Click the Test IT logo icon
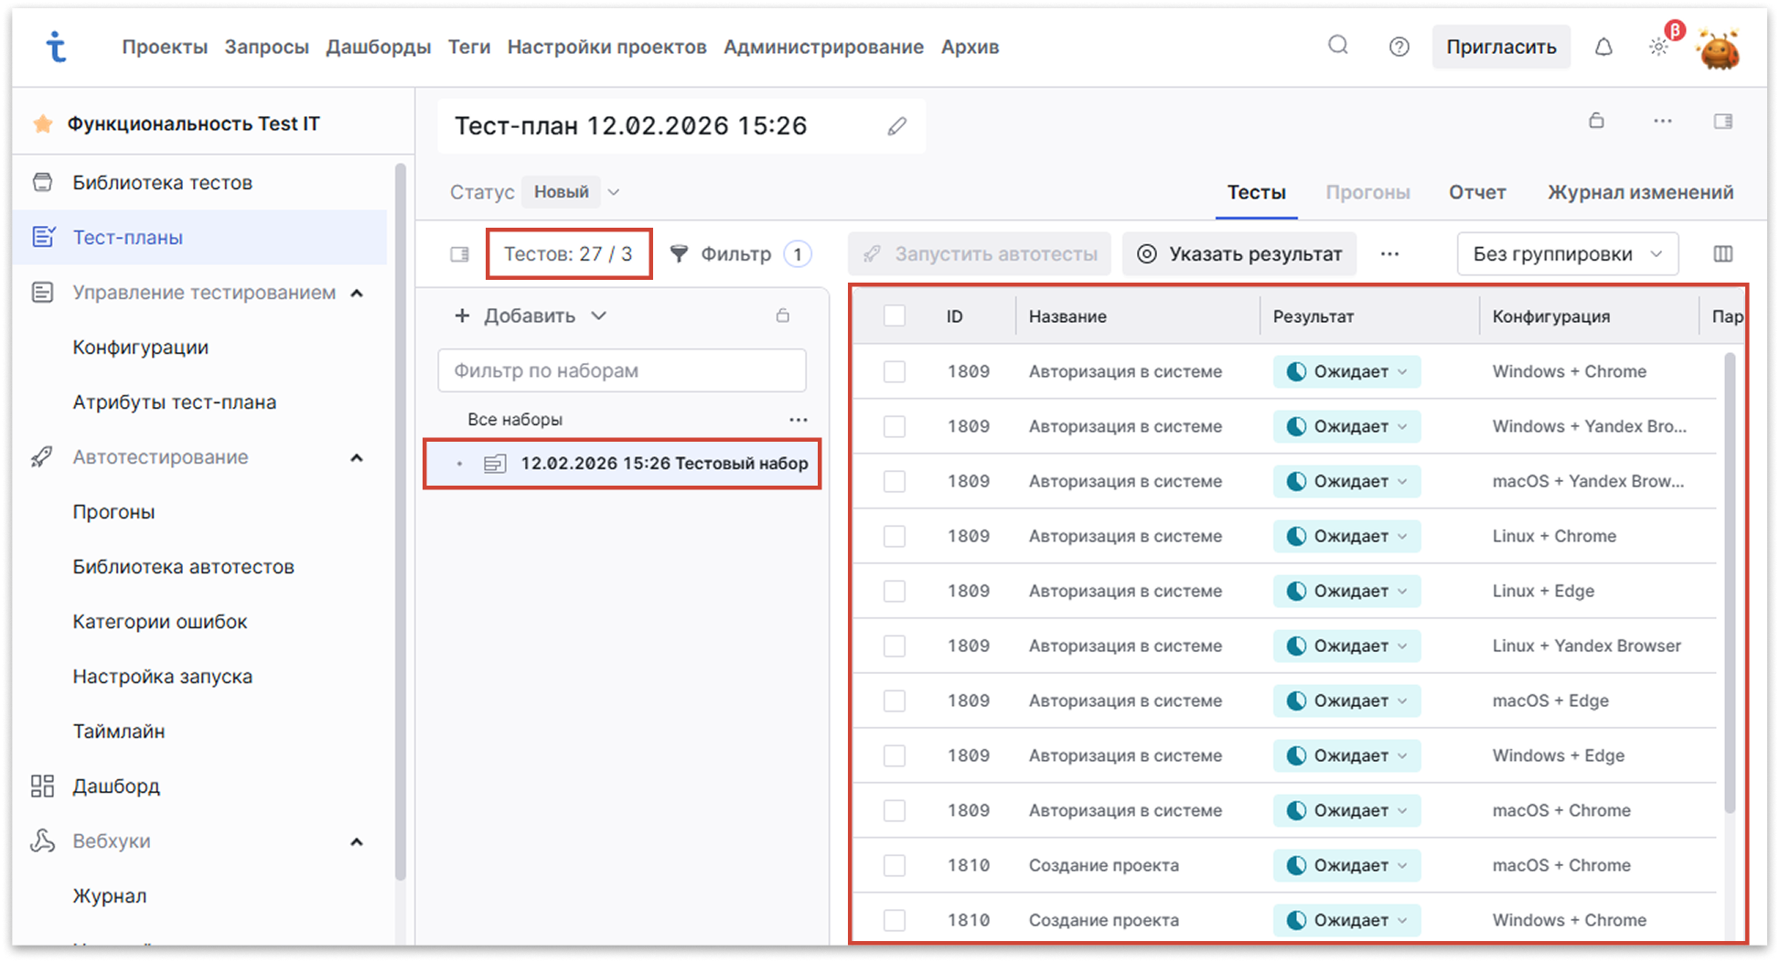The width and height of the screenshot is (1780, 963). pyautogui.click(x=57, y=47)
